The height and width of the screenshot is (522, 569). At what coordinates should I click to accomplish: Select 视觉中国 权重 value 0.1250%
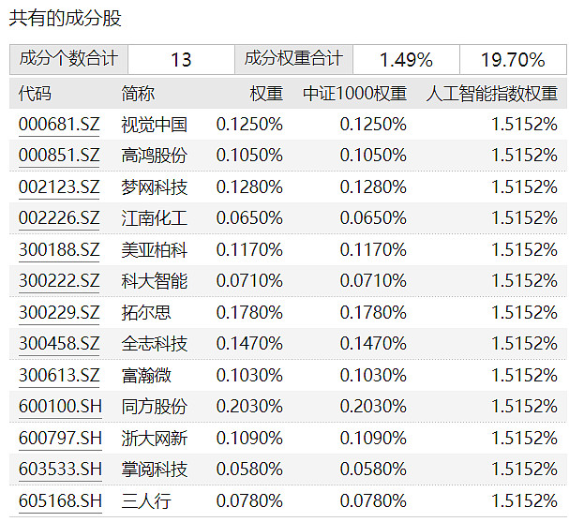(x=249, y=125)
